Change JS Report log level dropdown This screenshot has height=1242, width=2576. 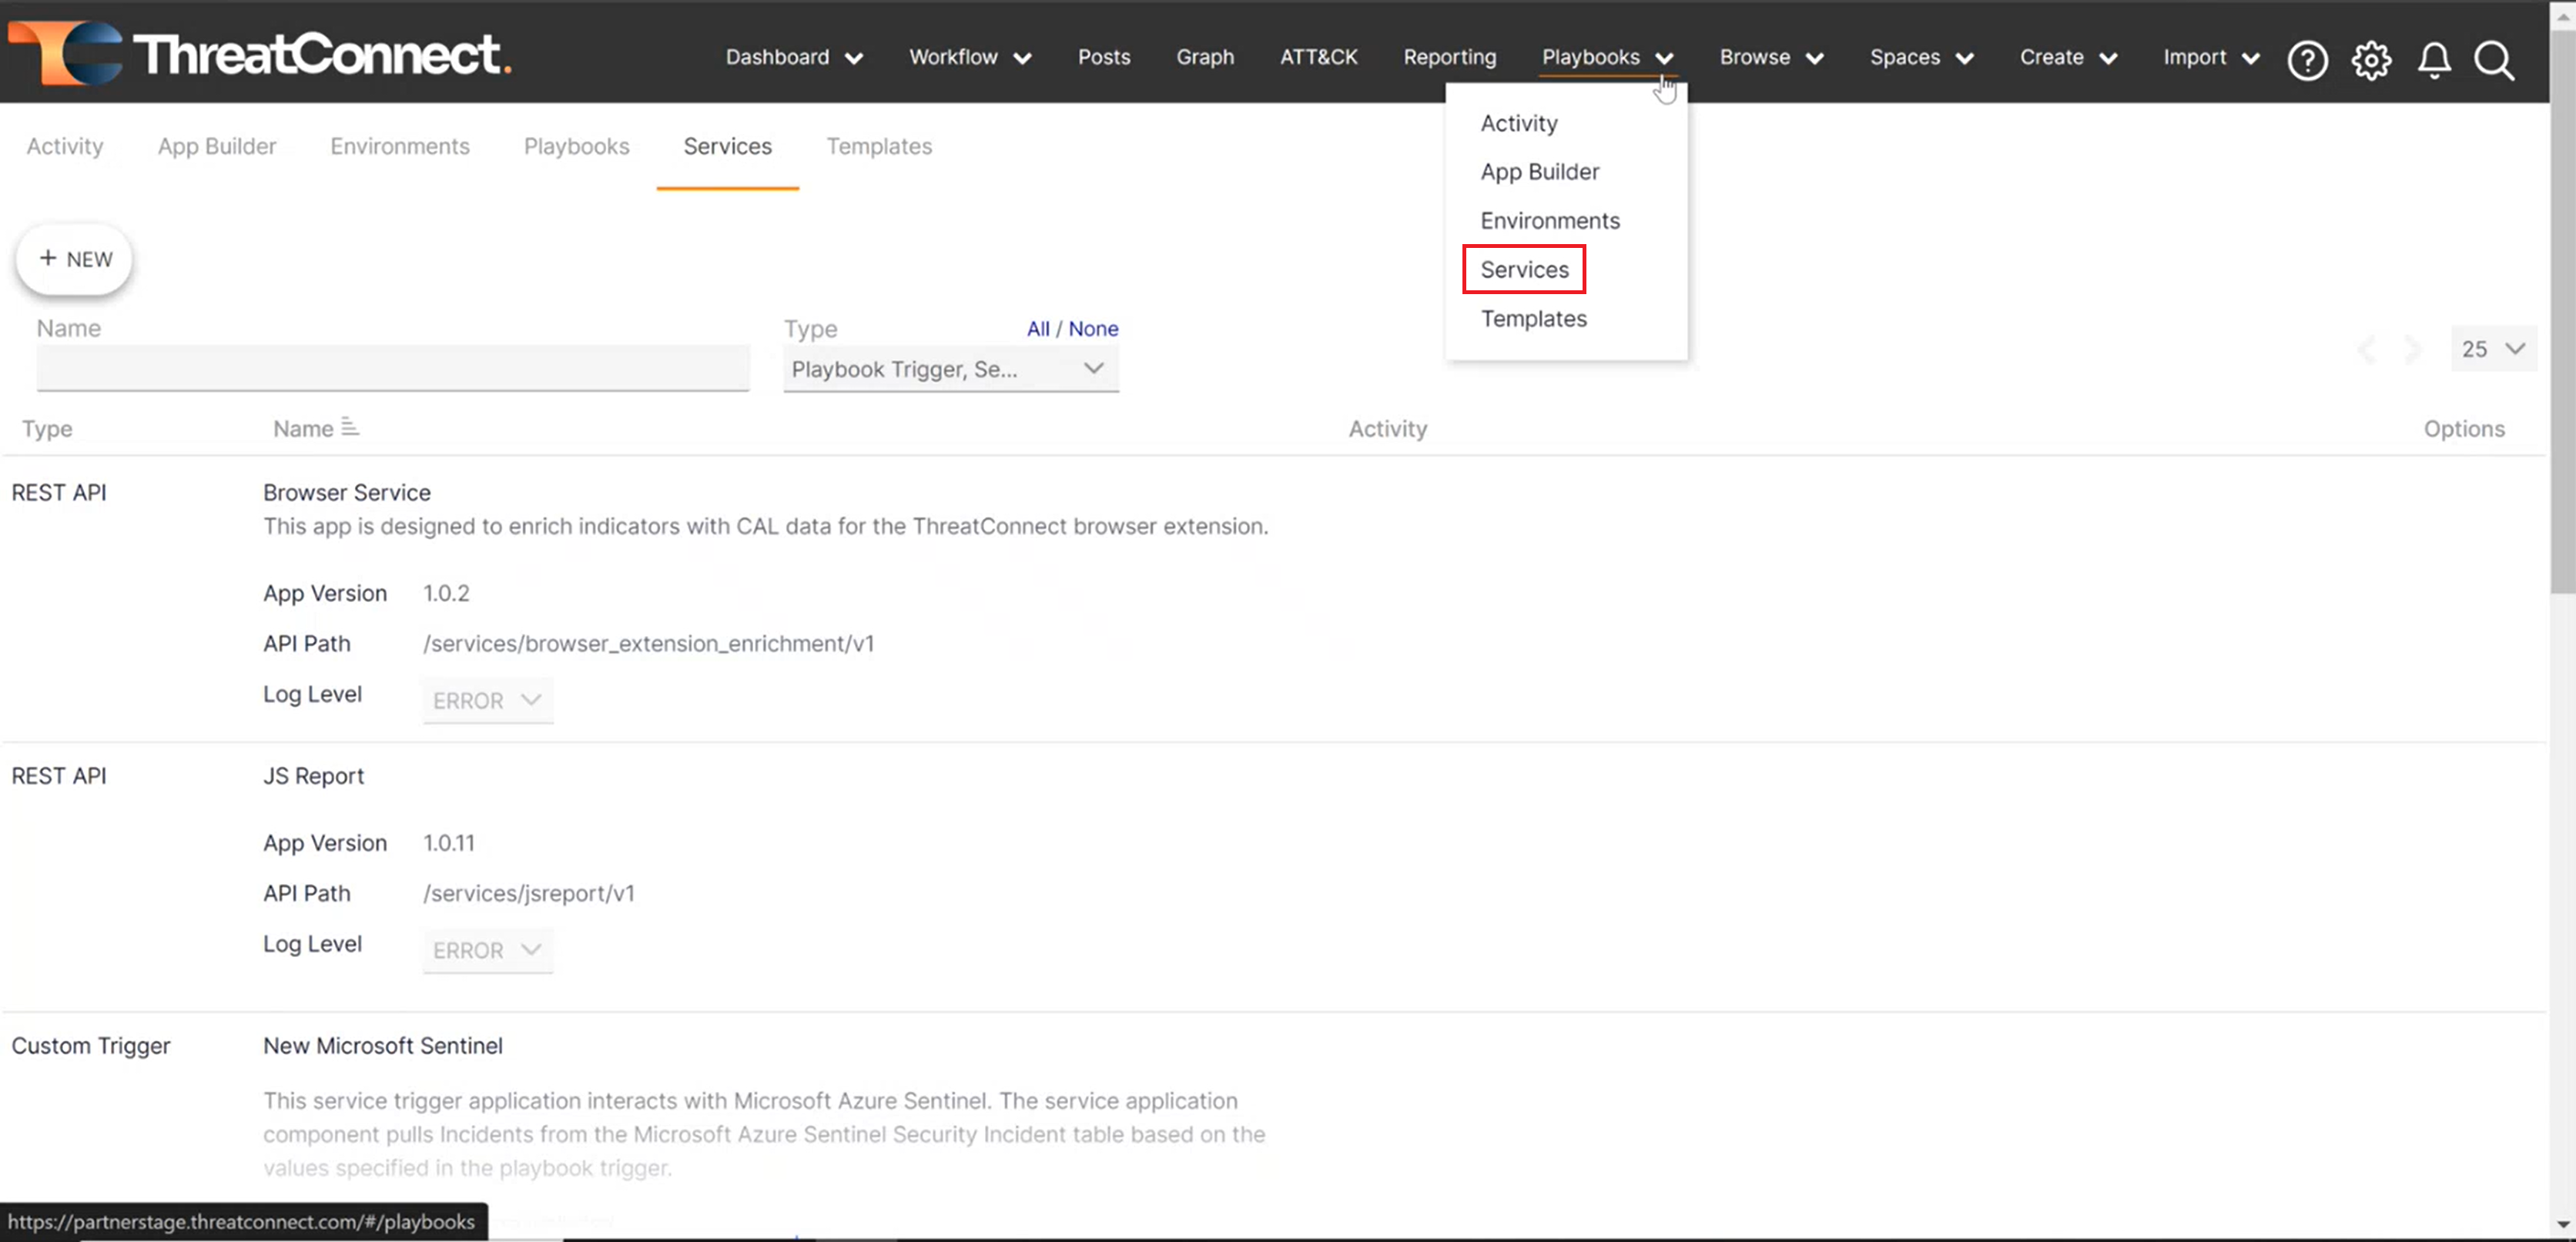coord(487,950)
